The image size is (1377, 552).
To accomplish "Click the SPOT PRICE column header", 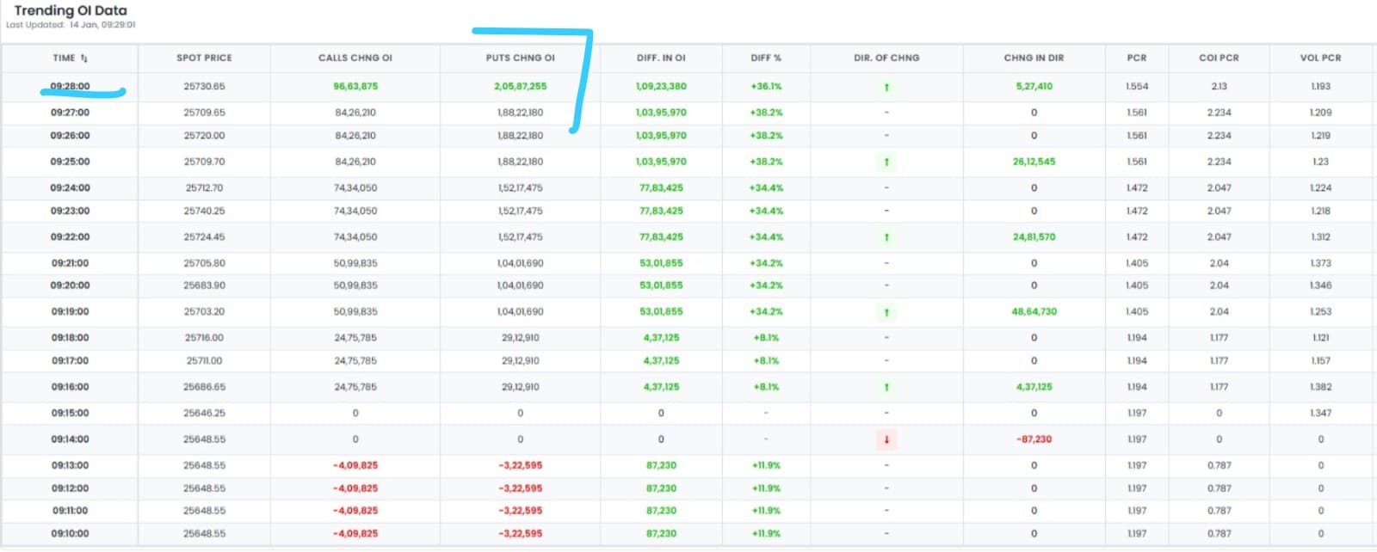I will point(204,58).
